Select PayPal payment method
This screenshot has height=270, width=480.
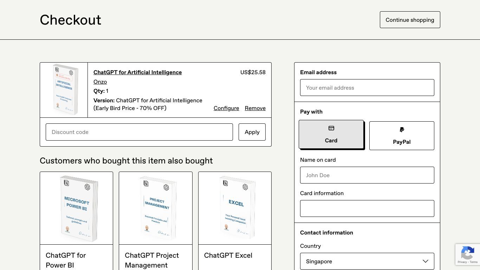point(402,136)
